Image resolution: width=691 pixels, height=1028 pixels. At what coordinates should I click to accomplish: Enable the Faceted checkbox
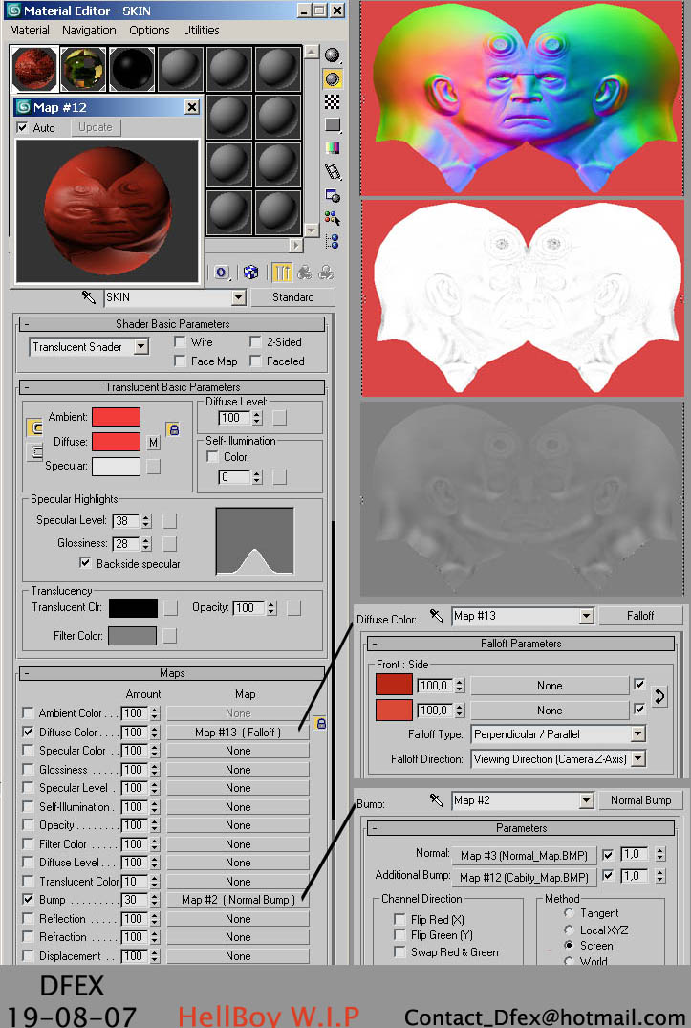coord(255,361)
